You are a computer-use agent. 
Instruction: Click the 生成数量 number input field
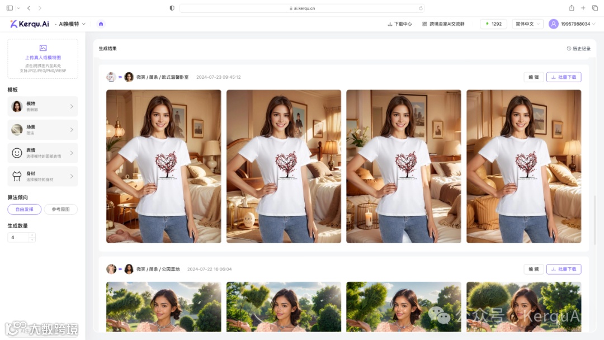[x=18, y=237]
